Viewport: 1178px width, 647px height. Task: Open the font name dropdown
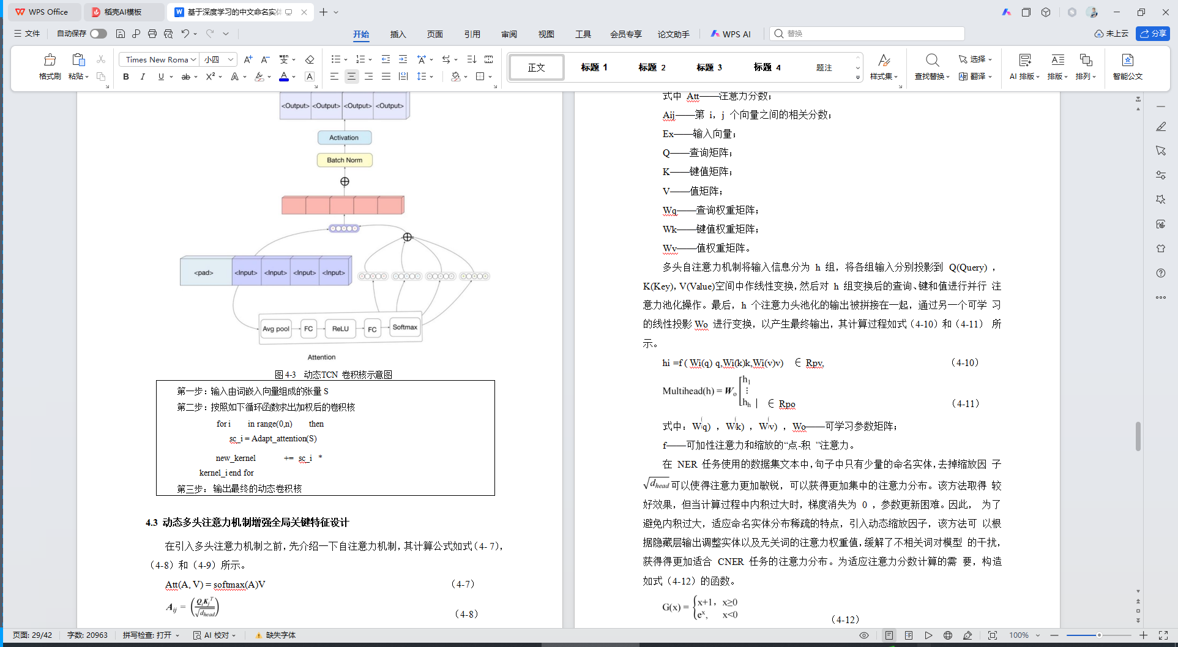click(x=193, y=59)
